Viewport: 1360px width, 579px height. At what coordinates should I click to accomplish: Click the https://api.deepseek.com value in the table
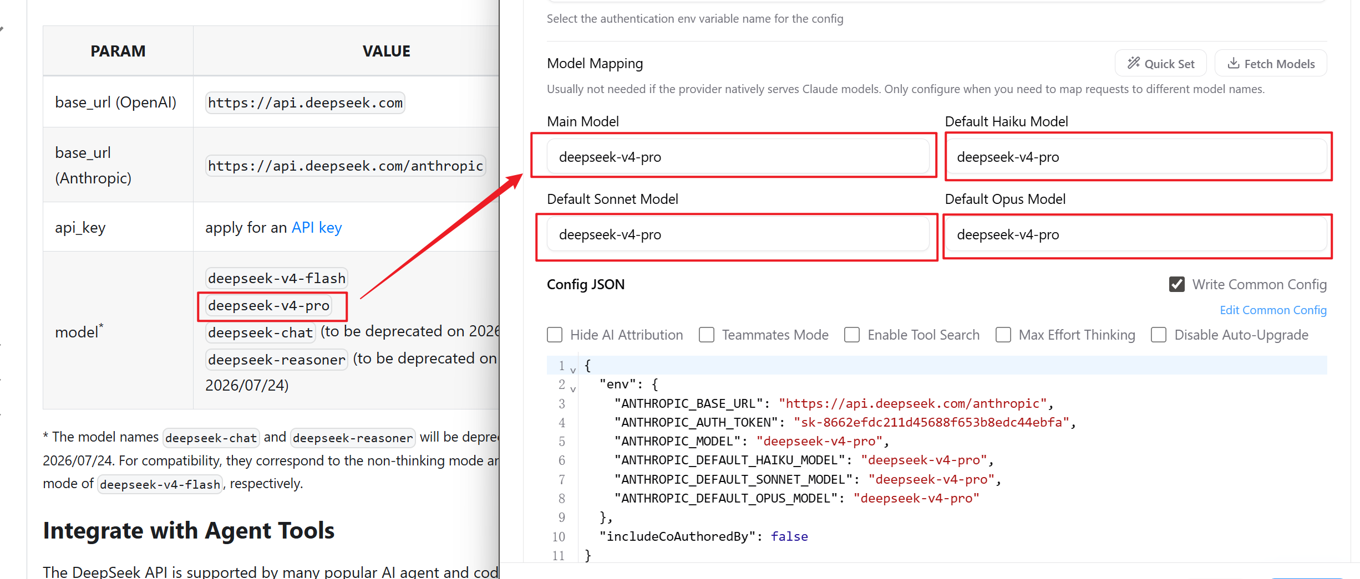pos(305,103)
